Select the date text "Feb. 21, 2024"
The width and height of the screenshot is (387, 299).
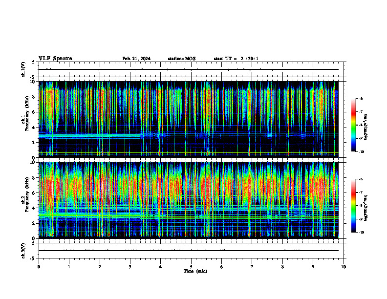136,59
